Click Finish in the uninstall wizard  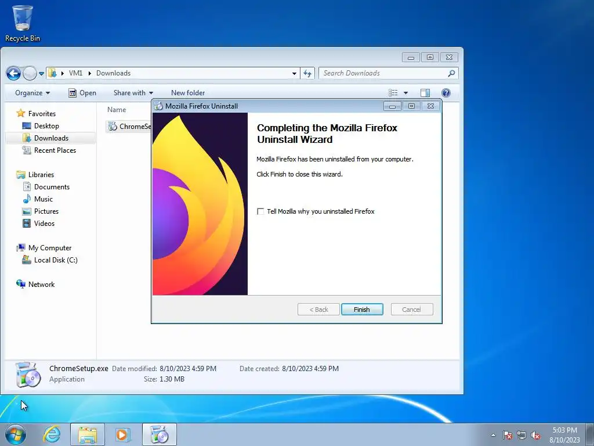tap(362, 310)
